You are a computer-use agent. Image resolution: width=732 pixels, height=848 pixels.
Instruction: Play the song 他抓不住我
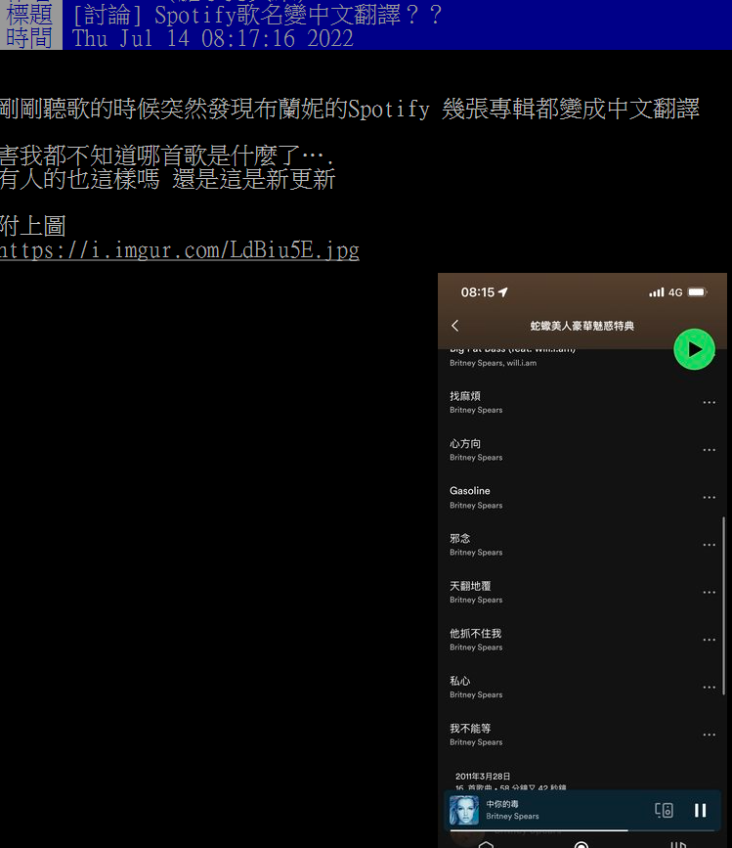pos(475,633)
